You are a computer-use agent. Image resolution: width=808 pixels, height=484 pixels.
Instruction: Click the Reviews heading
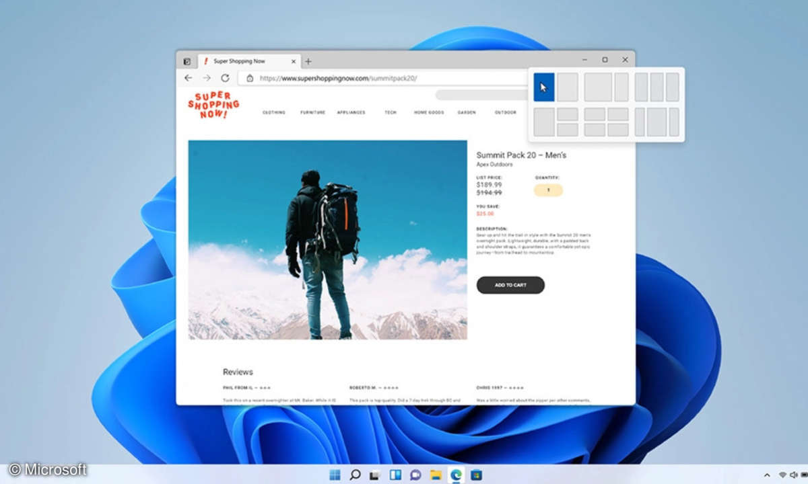tap(238, 372)
